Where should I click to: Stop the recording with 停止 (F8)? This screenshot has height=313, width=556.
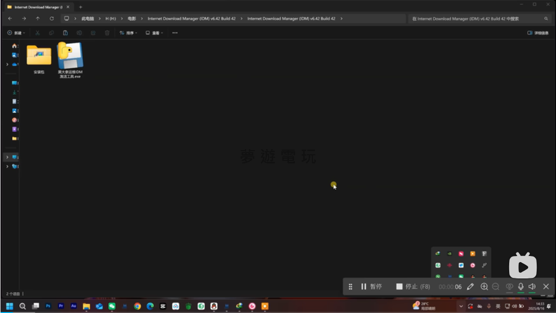pyautogui.click(x=413, y=287)
